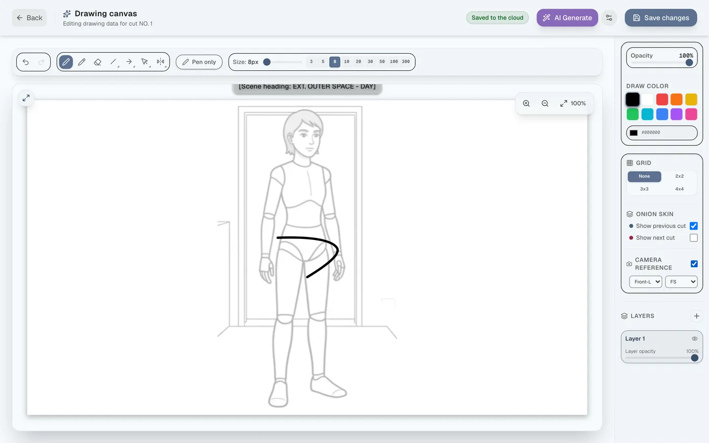Click the Saved to the cloud badge

click(x=497, y=18)
